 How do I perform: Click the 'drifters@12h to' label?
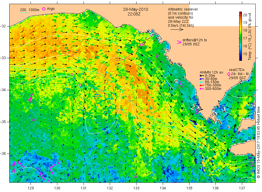(195, 40)
